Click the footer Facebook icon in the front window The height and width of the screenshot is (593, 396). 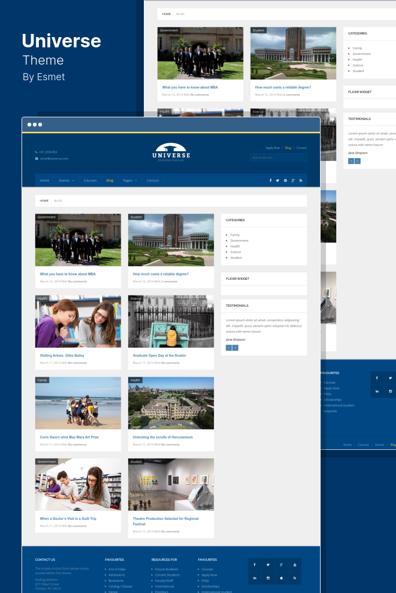255,564
